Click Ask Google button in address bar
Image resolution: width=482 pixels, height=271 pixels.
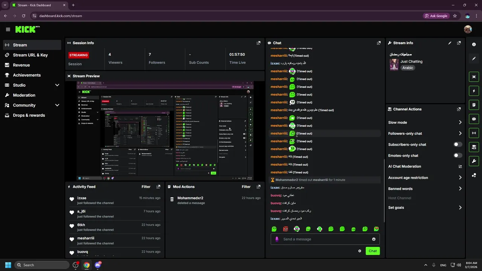436,16
